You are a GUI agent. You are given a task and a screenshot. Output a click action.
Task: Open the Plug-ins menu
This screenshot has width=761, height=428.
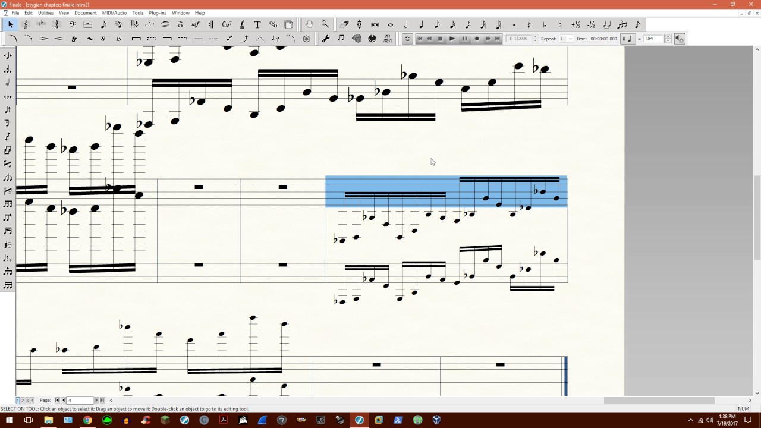pos(158,13)
